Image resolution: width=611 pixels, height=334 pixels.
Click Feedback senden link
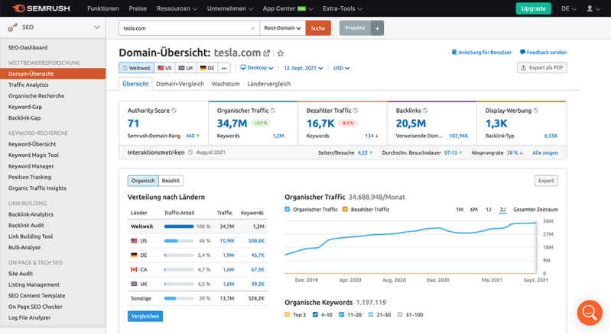tap(544, 53)
